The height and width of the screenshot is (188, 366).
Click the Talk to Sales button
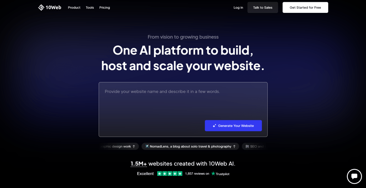263,7
